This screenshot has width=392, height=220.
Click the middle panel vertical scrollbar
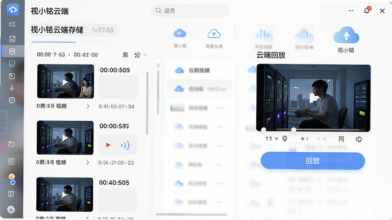click(x=158, y=92)
